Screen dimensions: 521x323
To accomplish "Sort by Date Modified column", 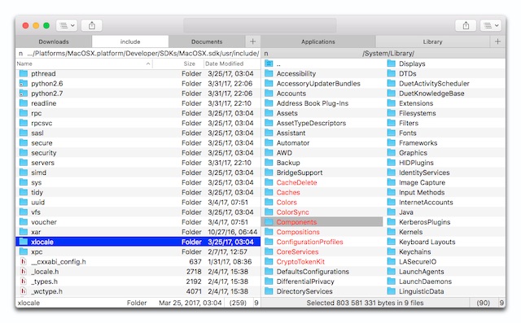I will click(225, 63).
